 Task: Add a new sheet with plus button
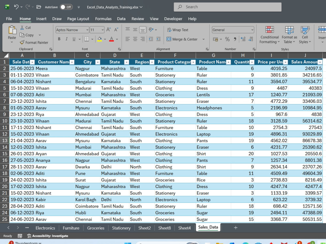click(236, 228)
